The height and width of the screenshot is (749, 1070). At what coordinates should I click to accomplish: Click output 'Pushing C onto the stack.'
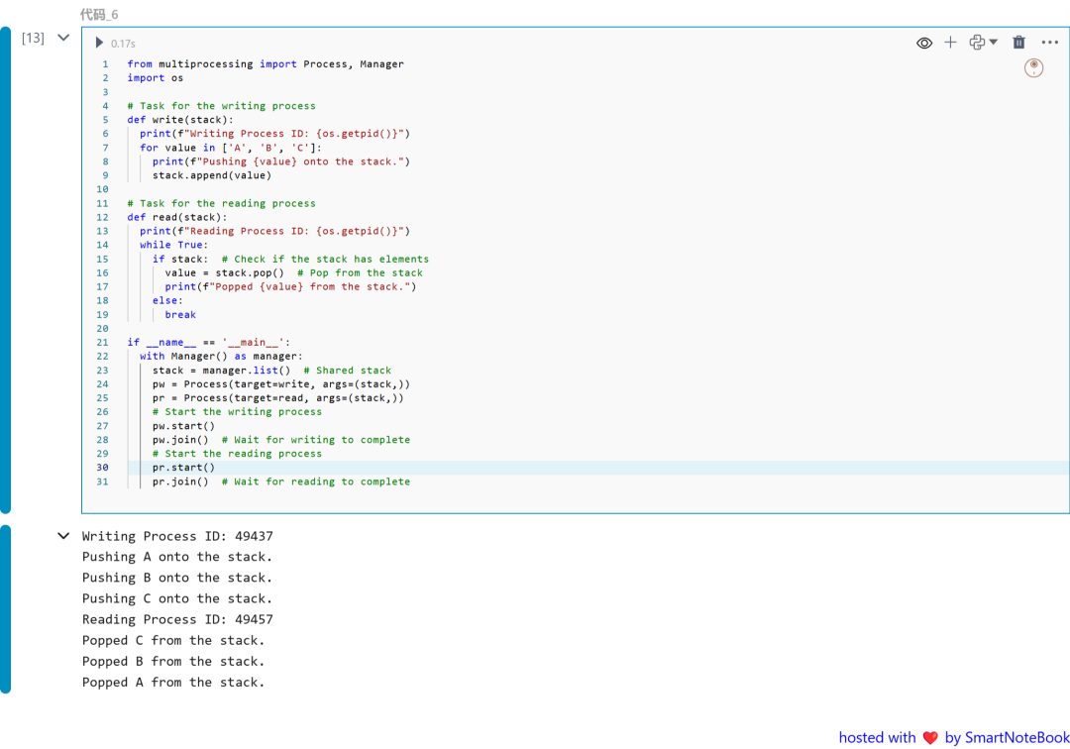(177, 599)
